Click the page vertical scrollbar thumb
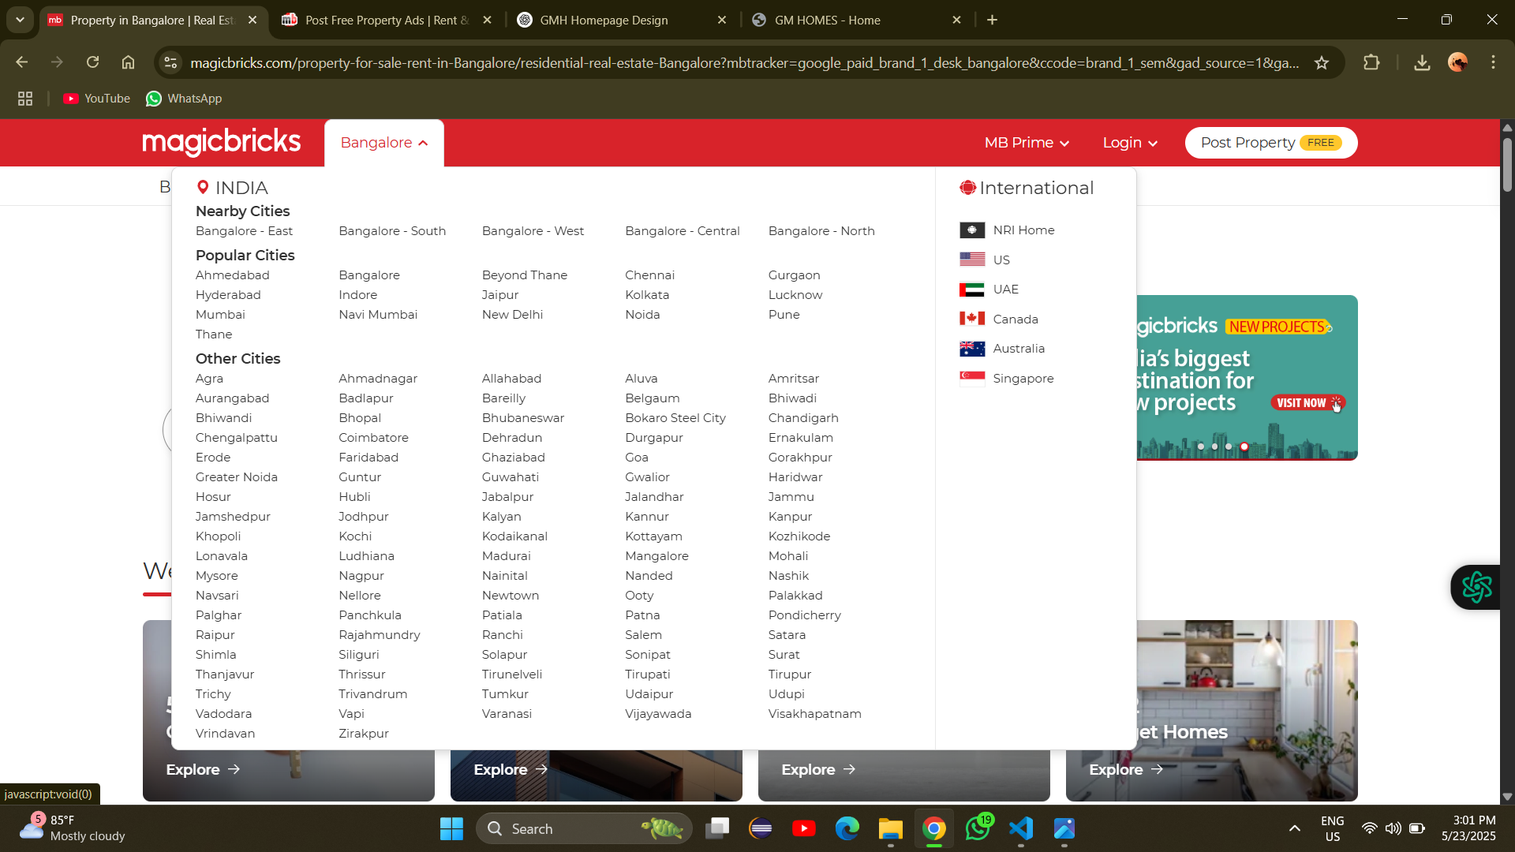The image size is (1515, 852). click(x=1507, y=164)
